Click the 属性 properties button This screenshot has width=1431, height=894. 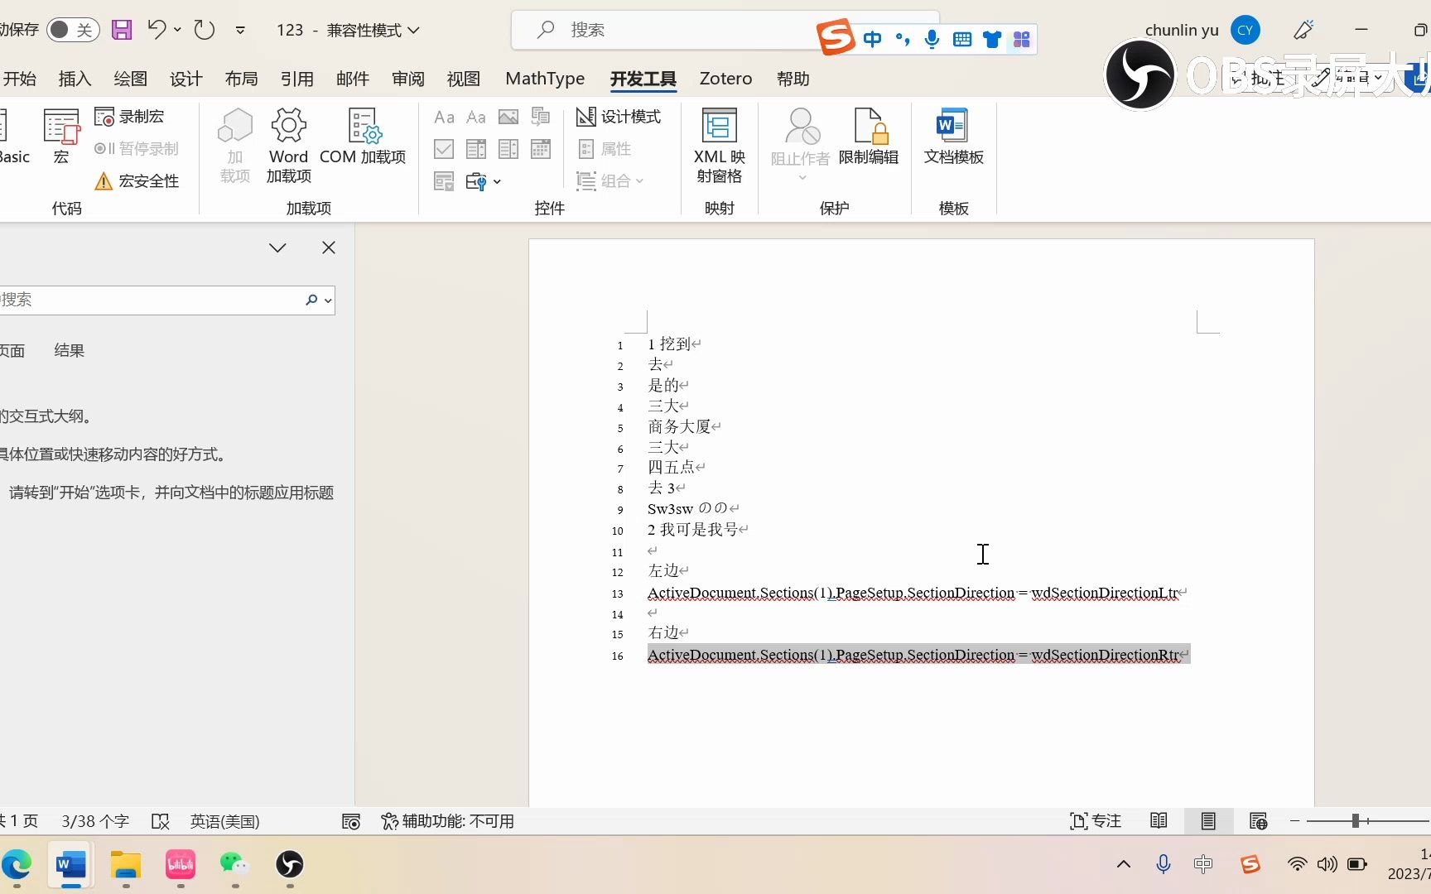pyautogui.click(x=605, y=149)
